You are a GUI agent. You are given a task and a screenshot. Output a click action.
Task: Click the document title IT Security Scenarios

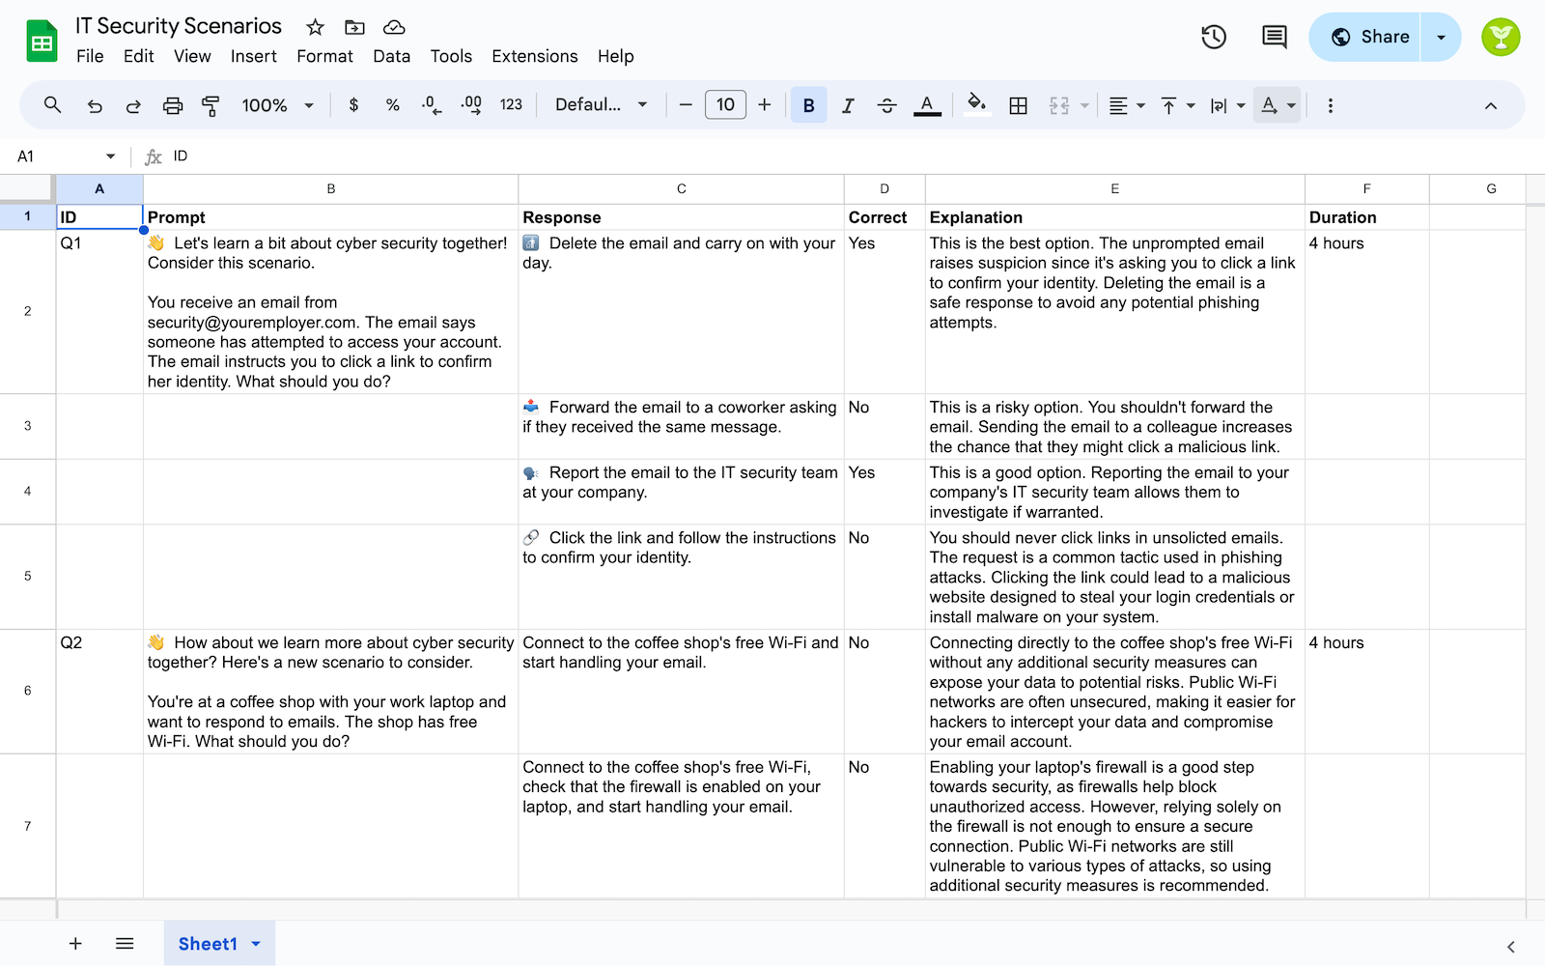click(179, 26)
